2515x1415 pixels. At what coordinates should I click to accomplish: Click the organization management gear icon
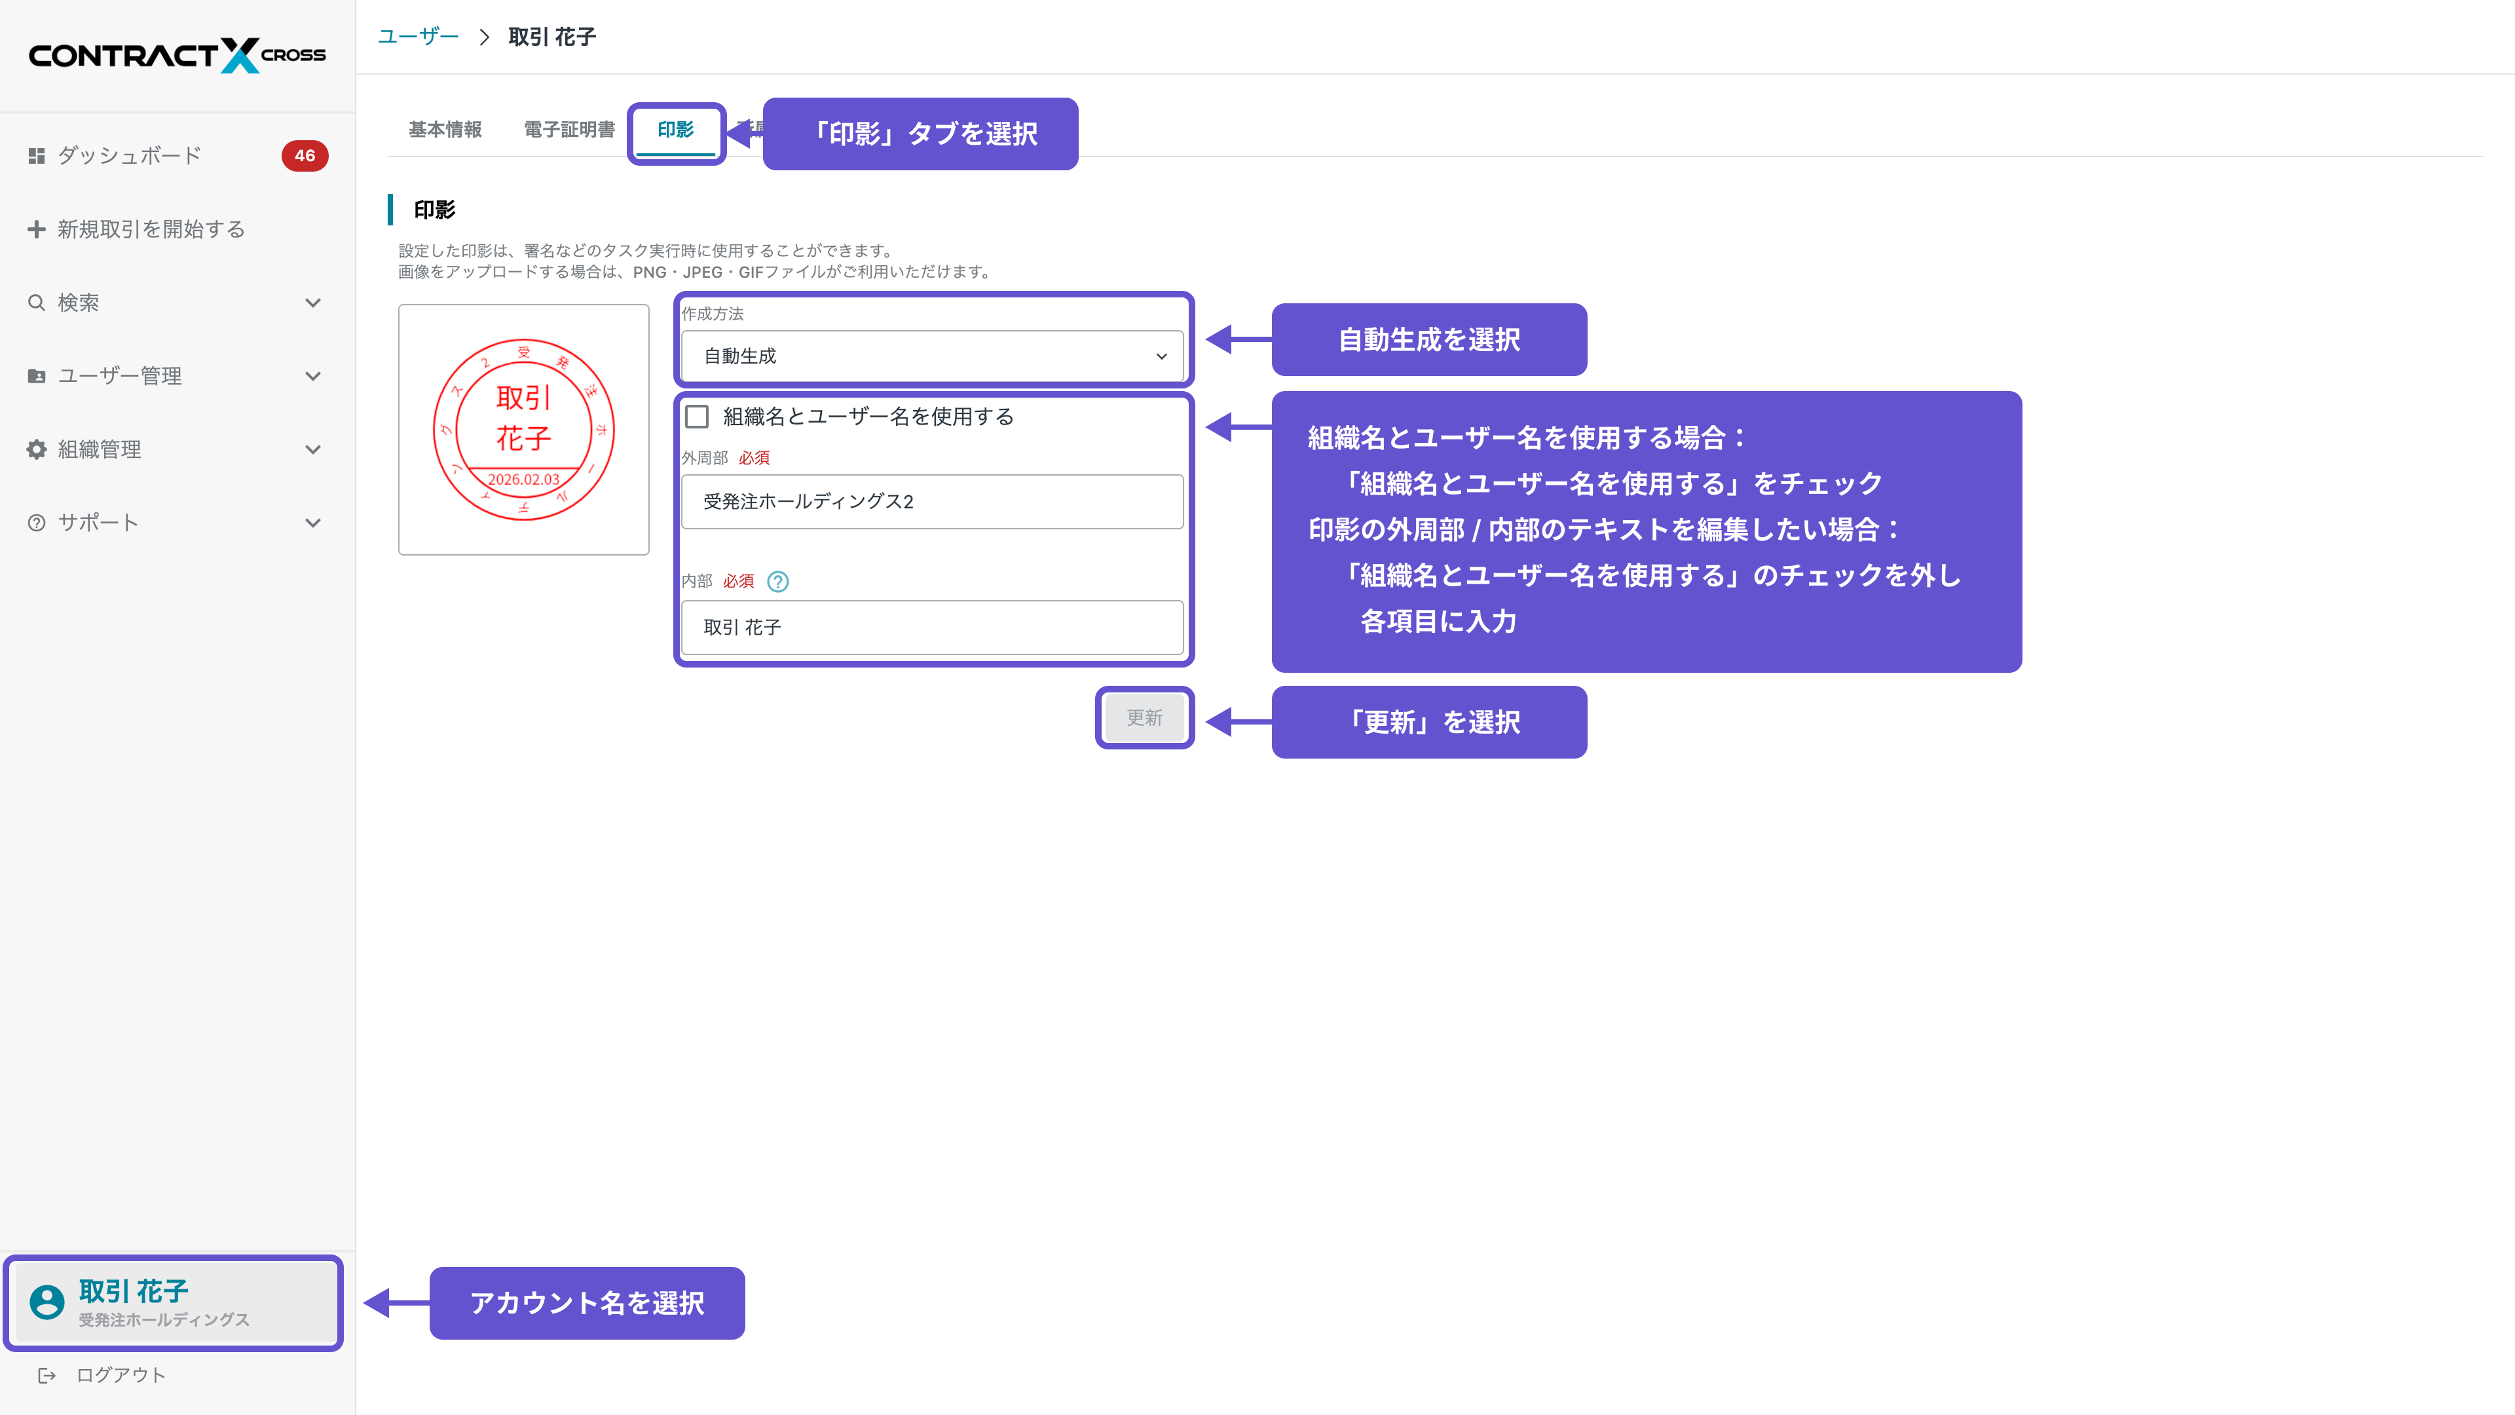pyautogui.click(x=36, y=449)
